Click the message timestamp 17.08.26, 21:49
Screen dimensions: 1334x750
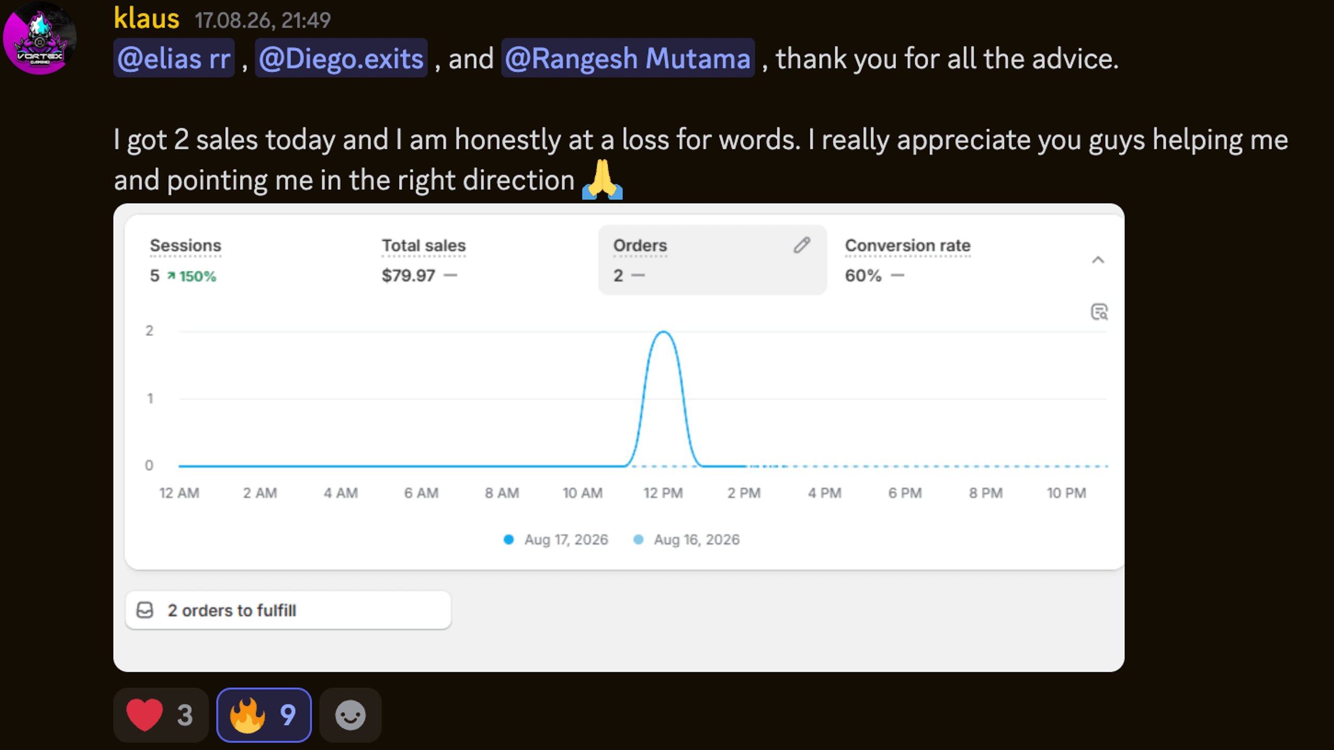click(263, 20)
